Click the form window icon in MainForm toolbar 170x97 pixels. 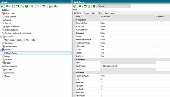tap(85, 6)
